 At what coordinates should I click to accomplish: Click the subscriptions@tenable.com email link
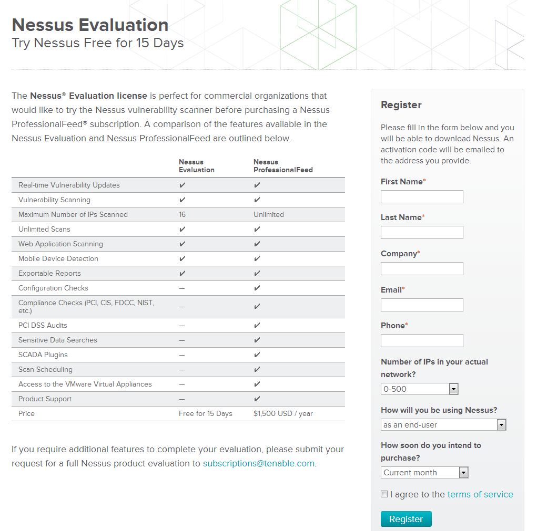click(x=258, y=463)
